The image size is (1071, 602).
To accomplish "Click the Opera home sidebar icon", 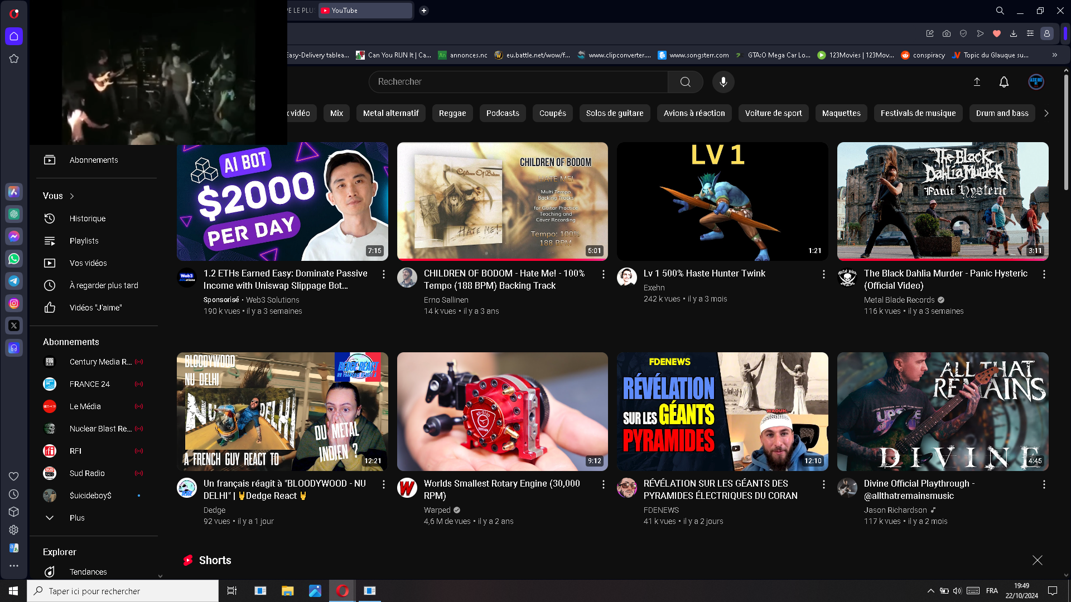I will click(14, 36).
